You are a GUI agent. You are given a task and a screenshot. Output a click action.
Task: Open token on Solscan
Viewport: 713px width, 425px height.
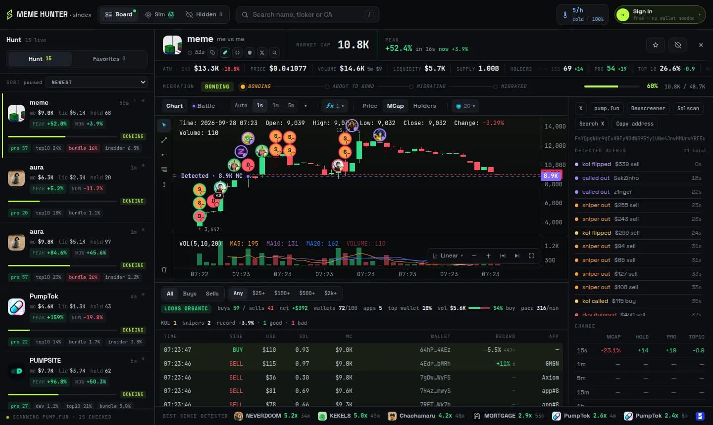coord(688,108)
